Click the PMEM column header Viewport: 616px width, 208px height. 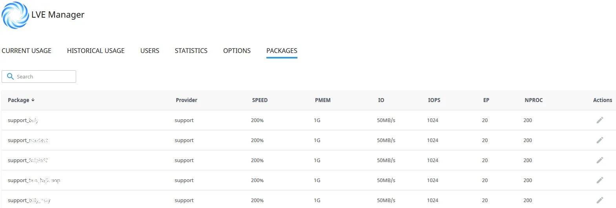pos(323,100)
